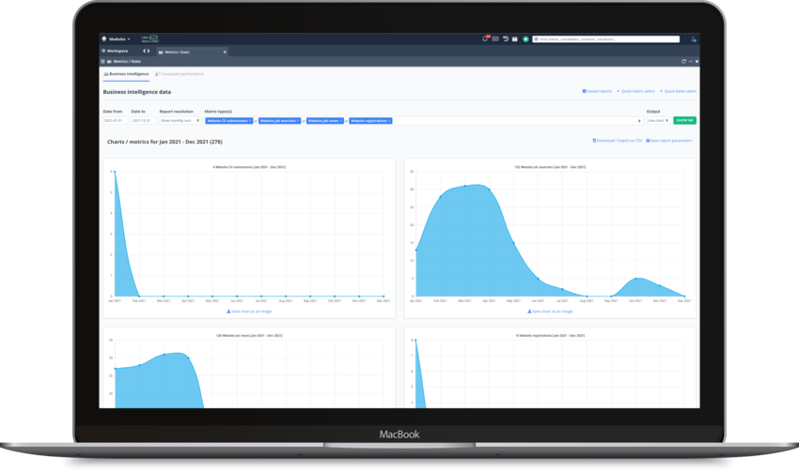Expand Quick metric select
Screen dimensions: 799x472
635,91
